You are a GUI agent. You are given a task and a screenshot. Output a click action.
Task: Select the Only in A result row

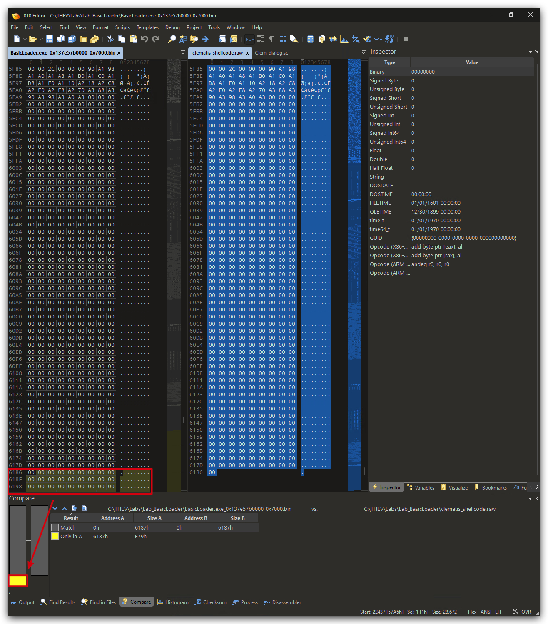(154, 537)
